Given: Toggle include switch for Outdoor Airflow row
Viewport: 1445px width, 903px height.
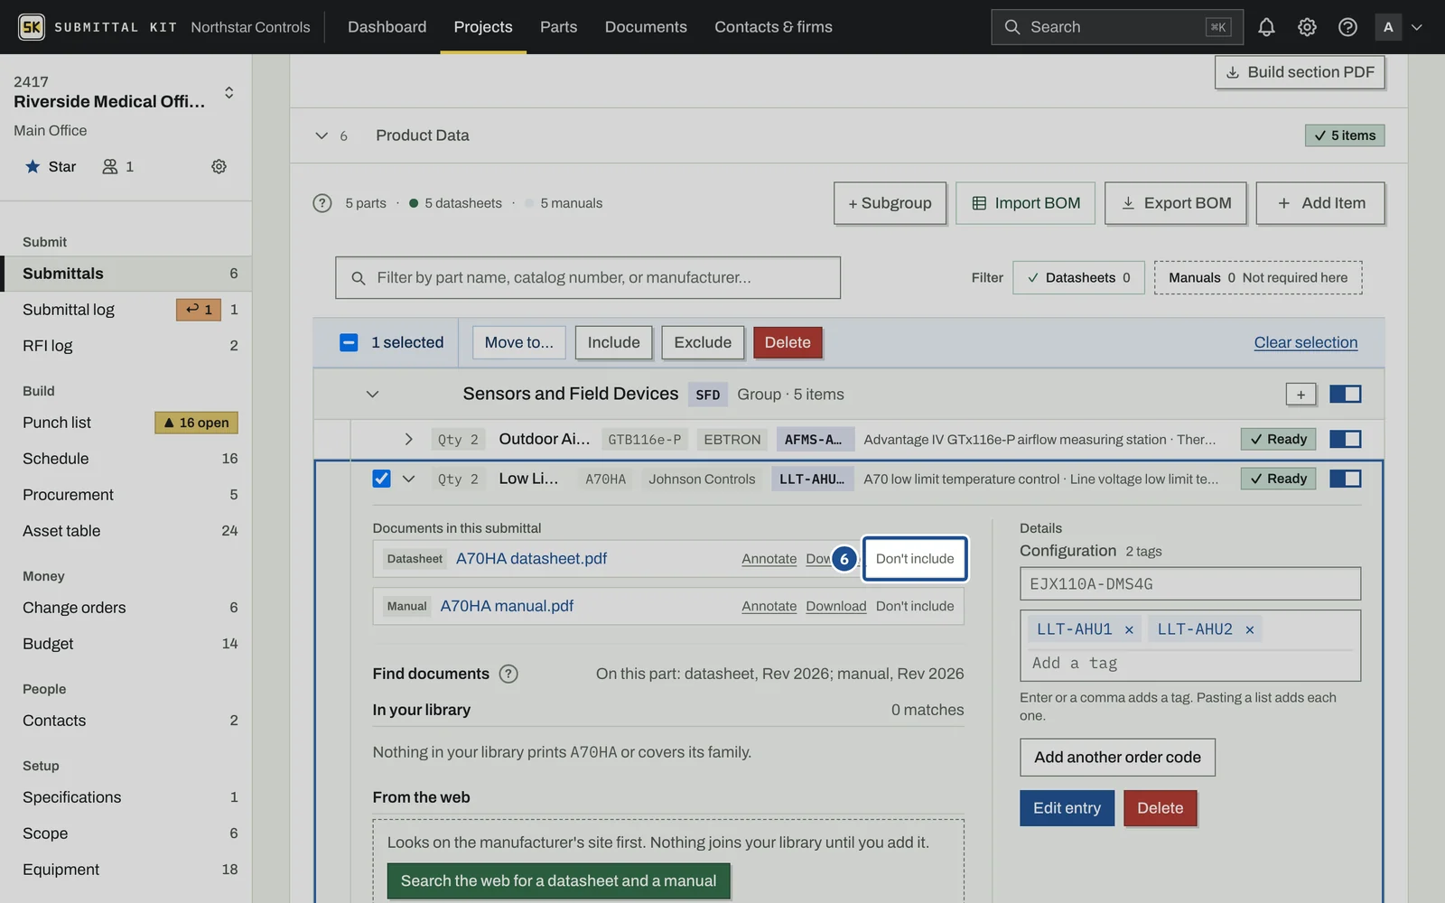Looking at the screenshot, I should [1345, 439].
